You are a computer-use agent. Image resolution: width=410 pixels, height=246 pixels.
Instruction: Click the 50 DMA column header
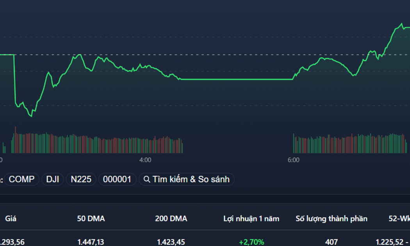[91, 219]
